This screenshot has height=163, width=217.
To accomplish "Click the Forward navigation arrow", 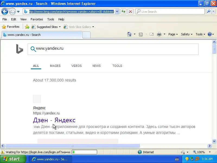I will pyautogui.click(x=12, y=11).
